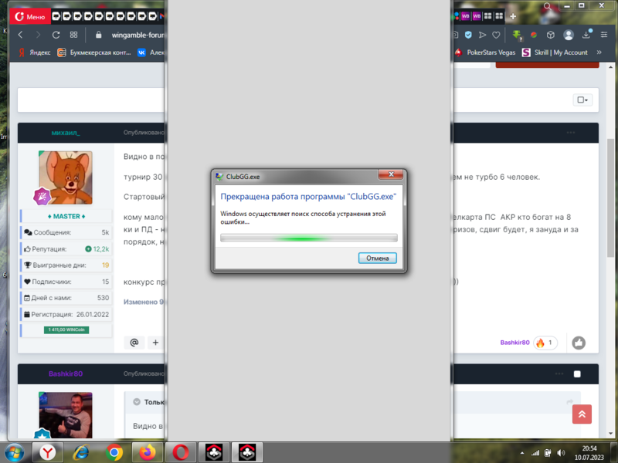The height and width of the screenshot is (463, 618).
Task: Click the plus multi-quote button
Action: point(155,343)
